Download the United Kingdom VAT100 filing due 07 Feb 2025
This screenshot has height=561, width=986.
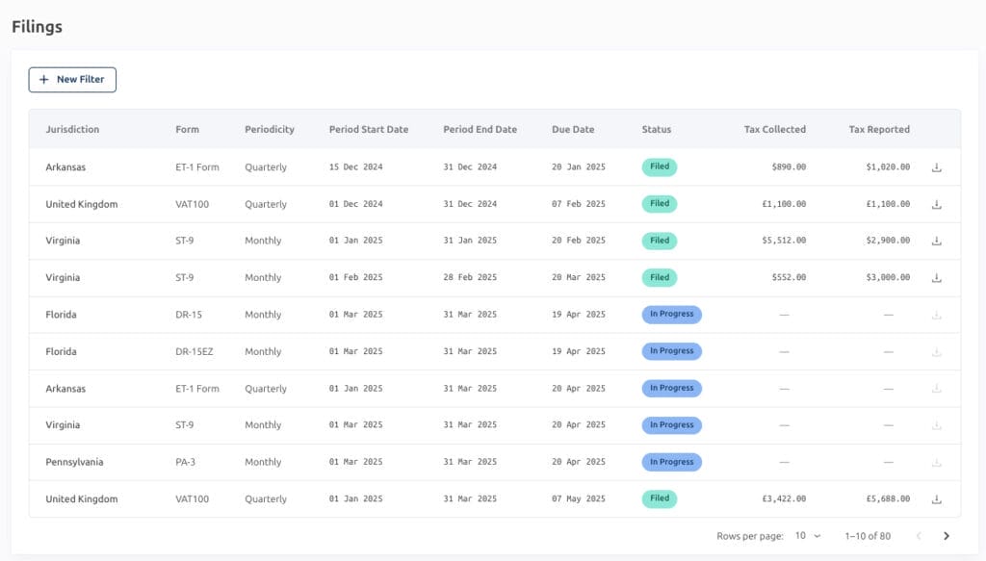point(936,204)
